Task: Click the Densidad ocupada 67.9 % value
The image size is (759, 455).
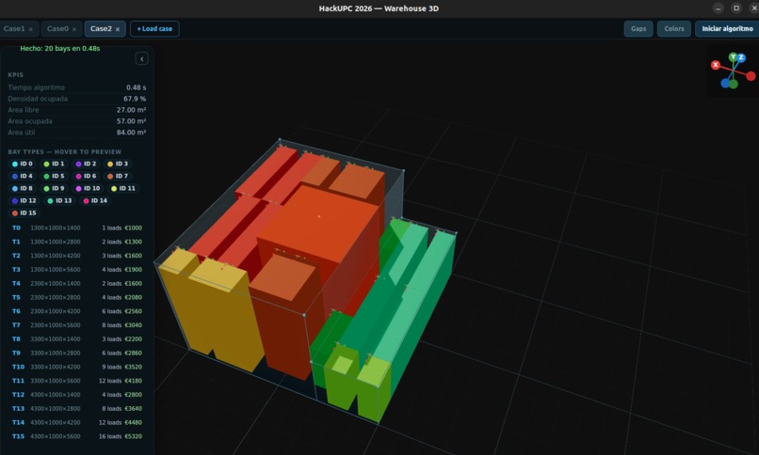Action: (x=135, y=99)
